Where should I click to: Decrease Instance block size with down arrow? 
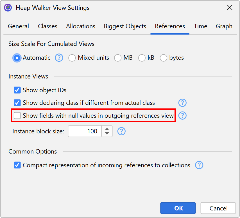click(x=107, y=134)
